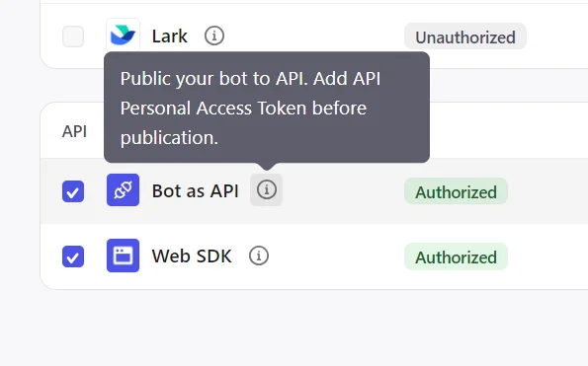Click the Web SDK info icon
This screenshot has width=588, height=366.
pyautogui.click(x=259, y=256)
